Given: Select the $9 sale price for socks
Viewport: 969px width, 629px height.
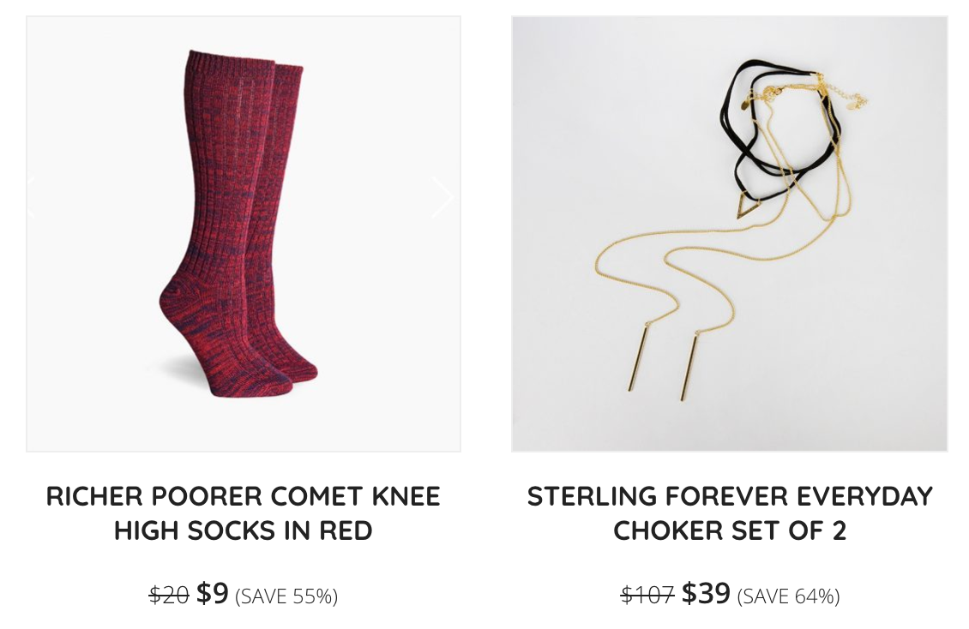Looking at the screenshot, I should click(213, 593).
